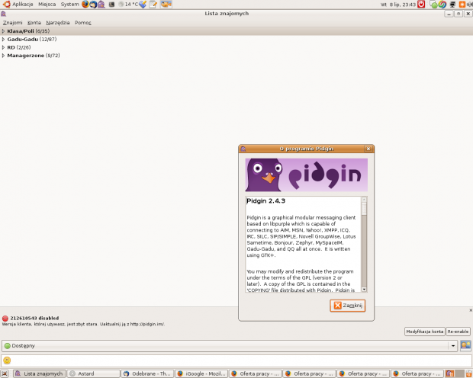
Task: Click the Zamknij button in About dialog
Action: (x=348, y=306)
